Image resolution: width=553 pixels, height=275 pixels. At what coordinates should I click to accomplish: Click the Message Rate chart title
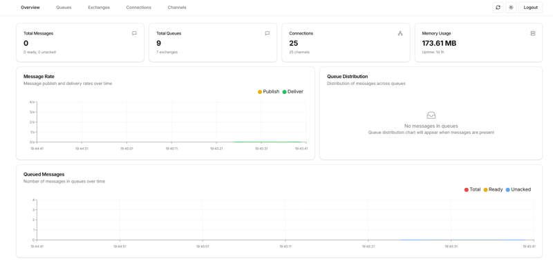[x=39, y=76]
